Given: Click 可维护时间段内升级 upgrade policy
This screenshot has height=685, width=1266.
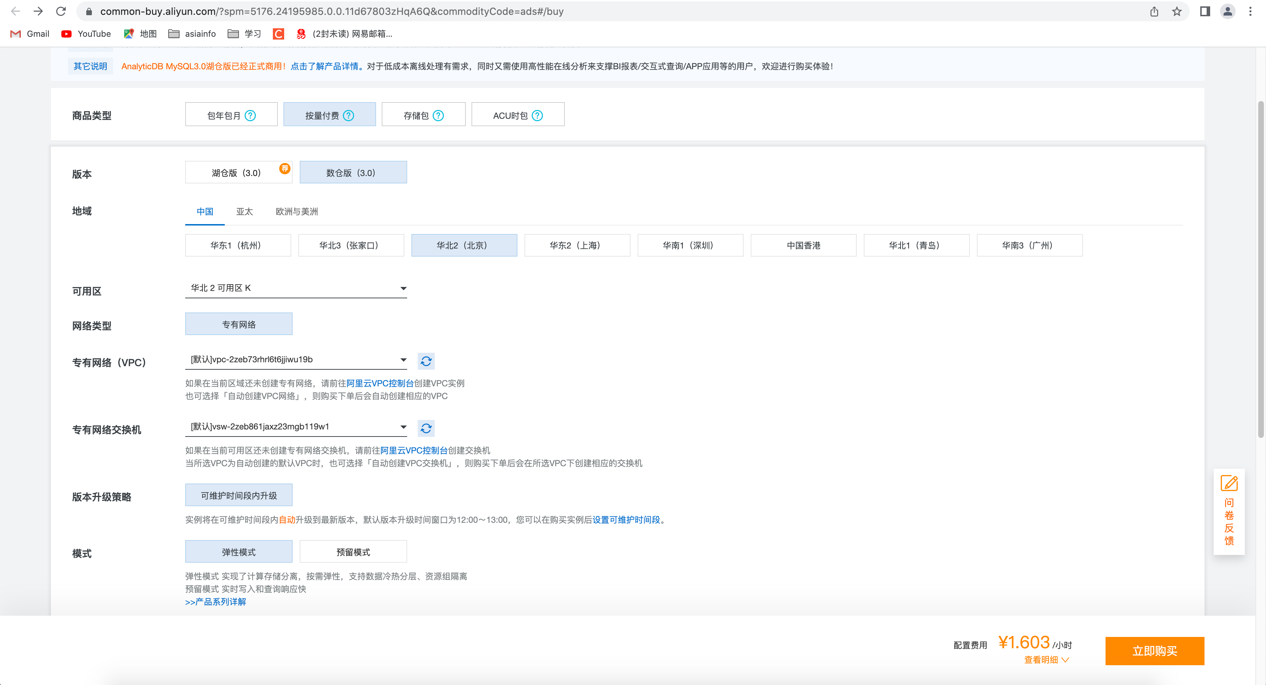Looking at the screenshot, I should pos(239,495).
